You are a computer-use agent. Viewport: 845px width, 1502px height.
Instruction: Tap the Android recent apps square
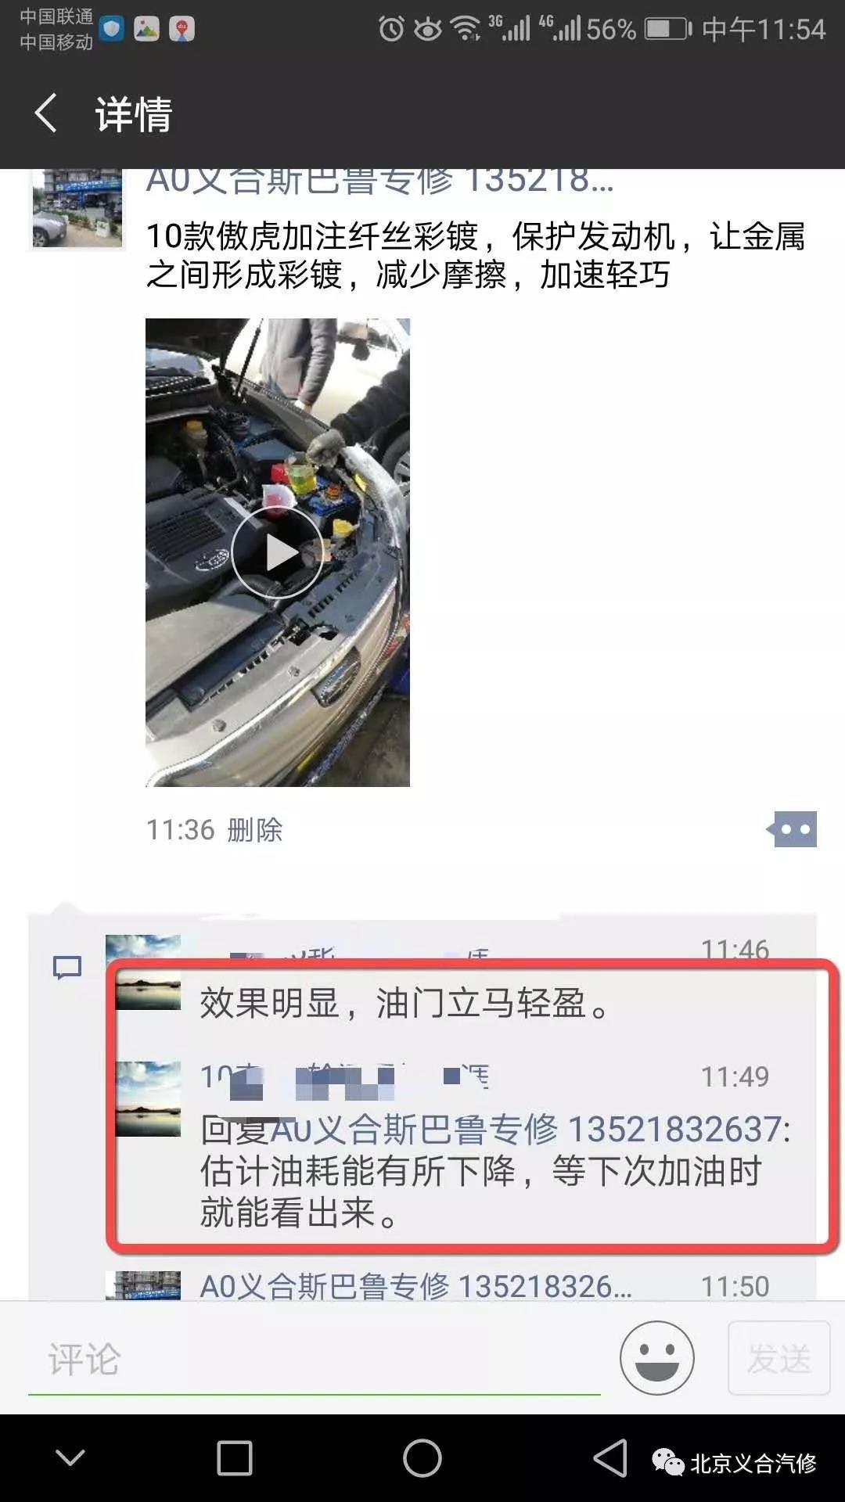234,1459
